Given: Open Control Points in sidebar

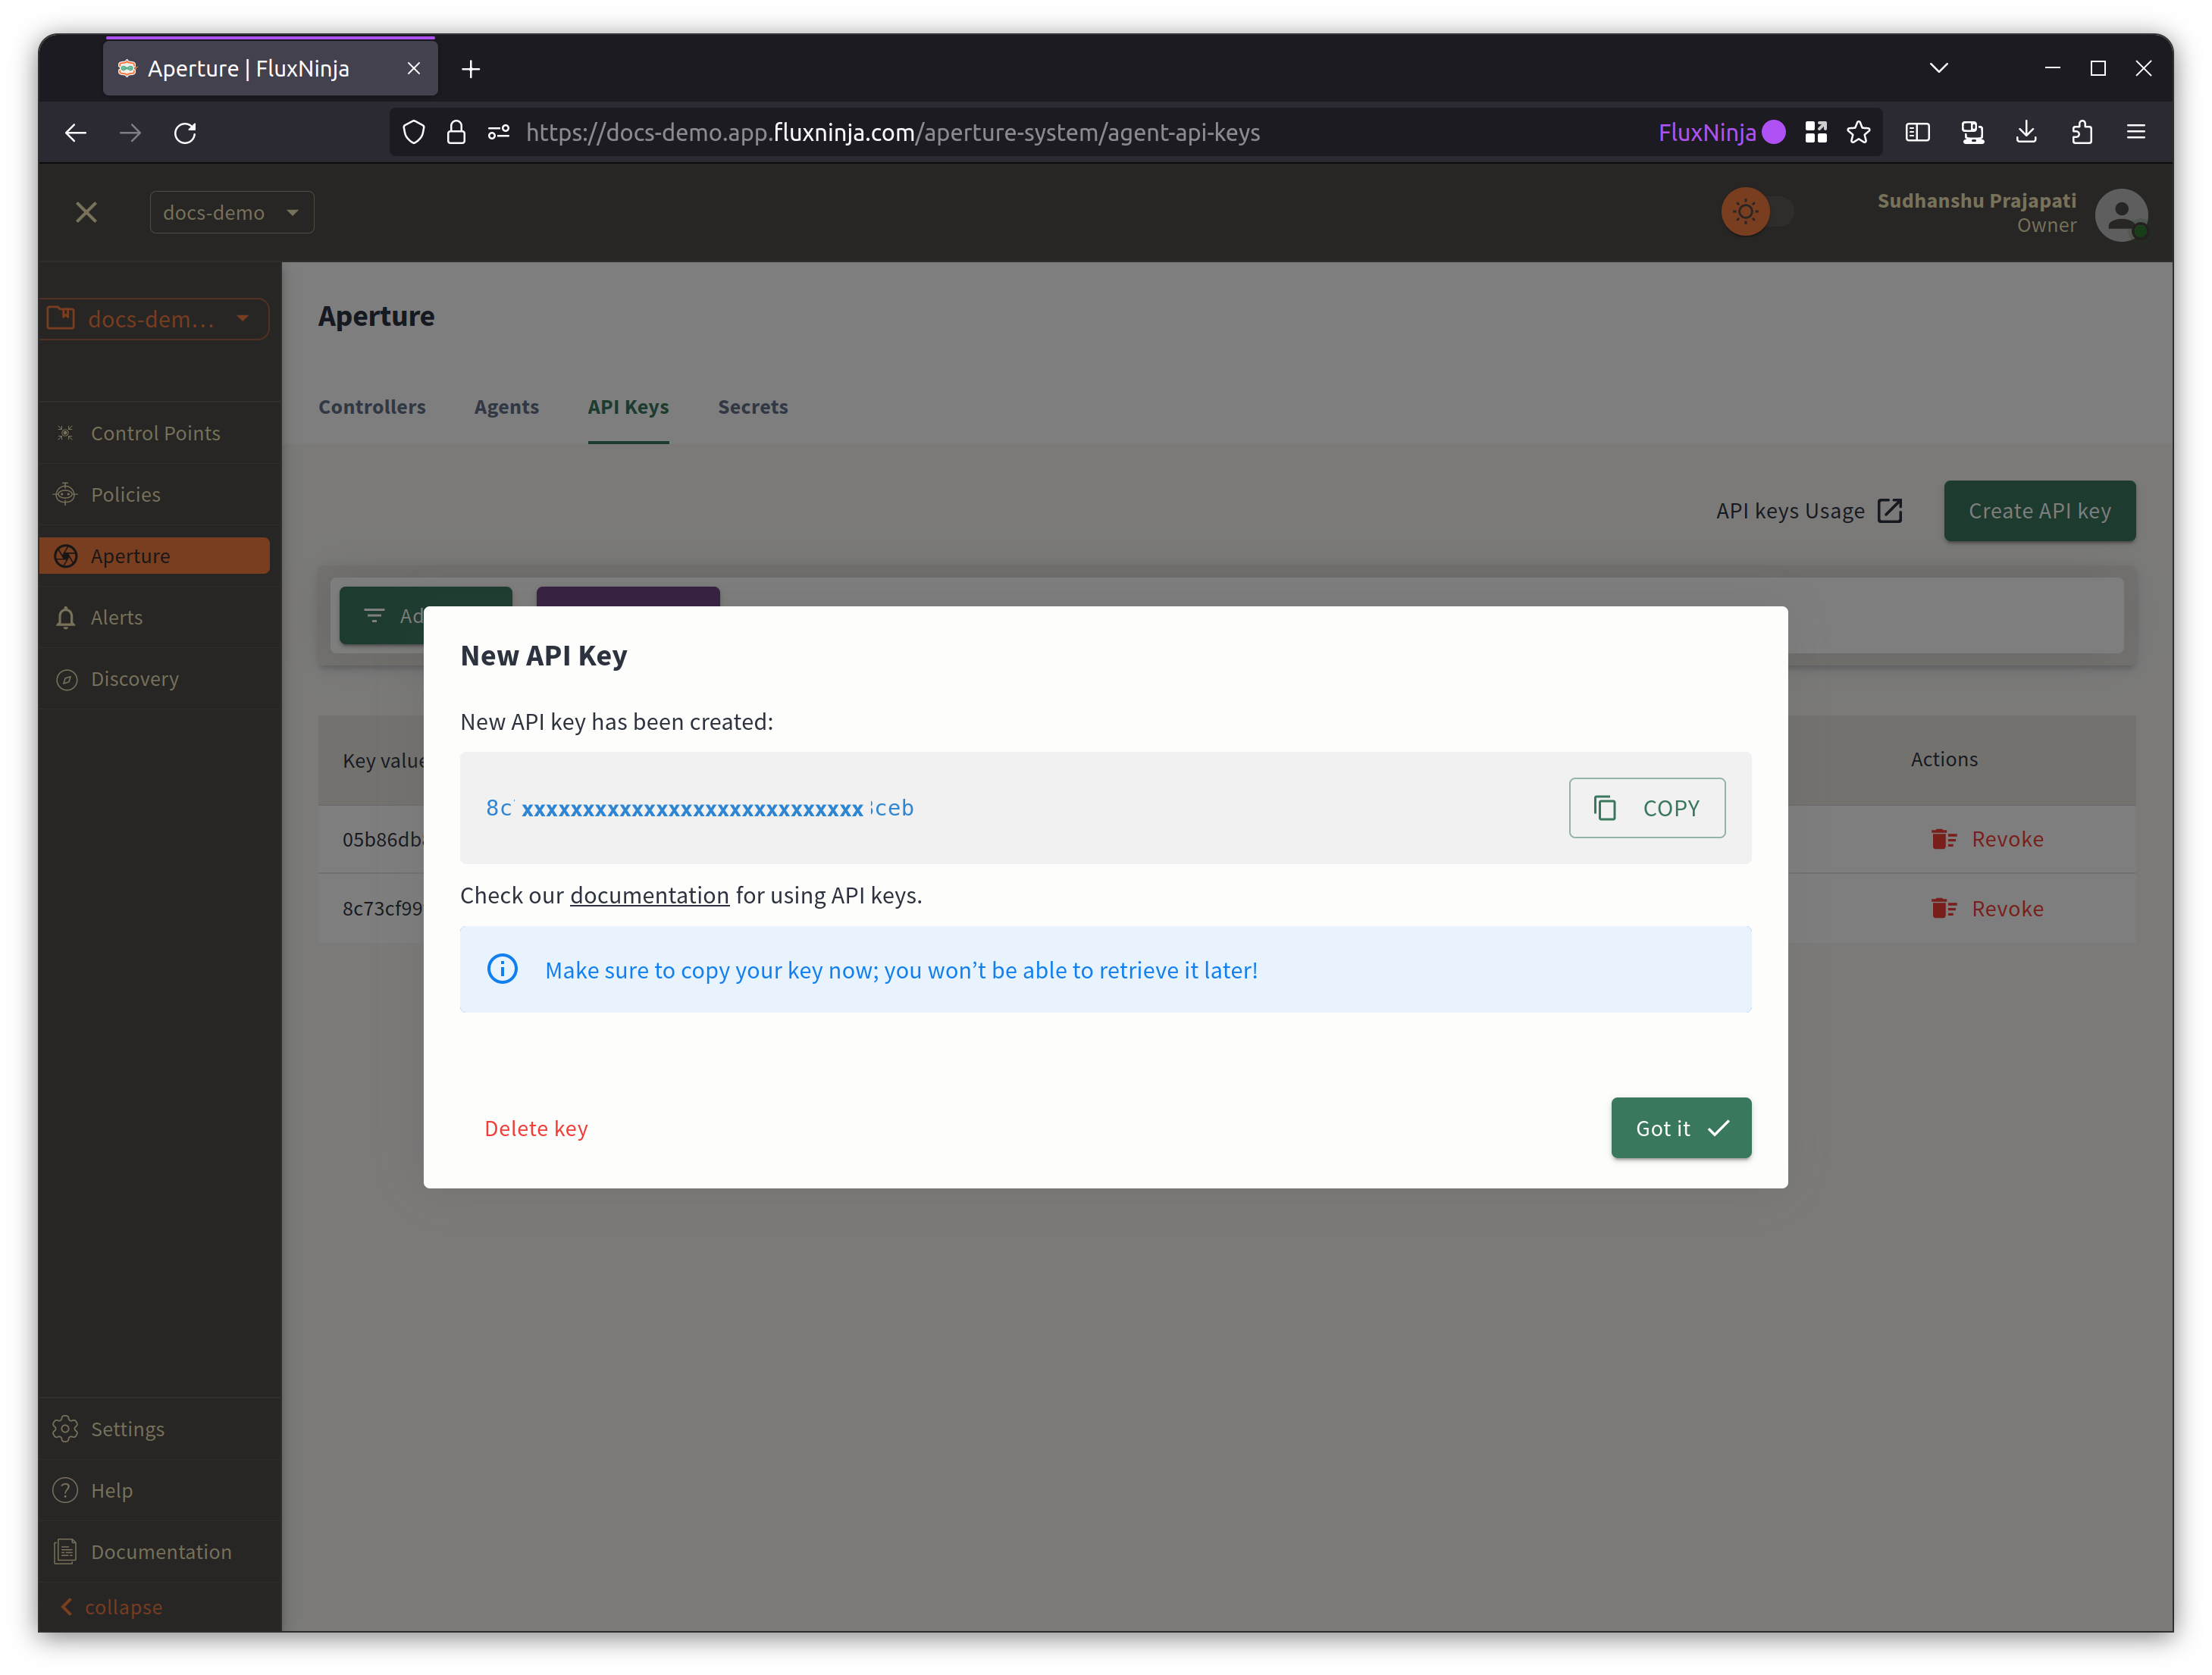Looking at the screenshot, I should click(159, 433).
